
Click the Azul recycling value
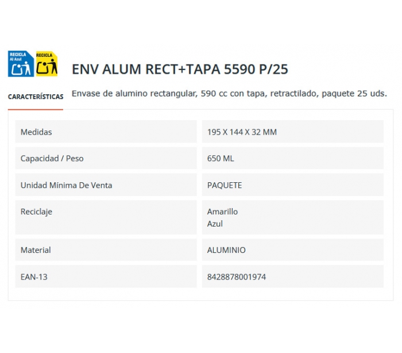[215, 224]
